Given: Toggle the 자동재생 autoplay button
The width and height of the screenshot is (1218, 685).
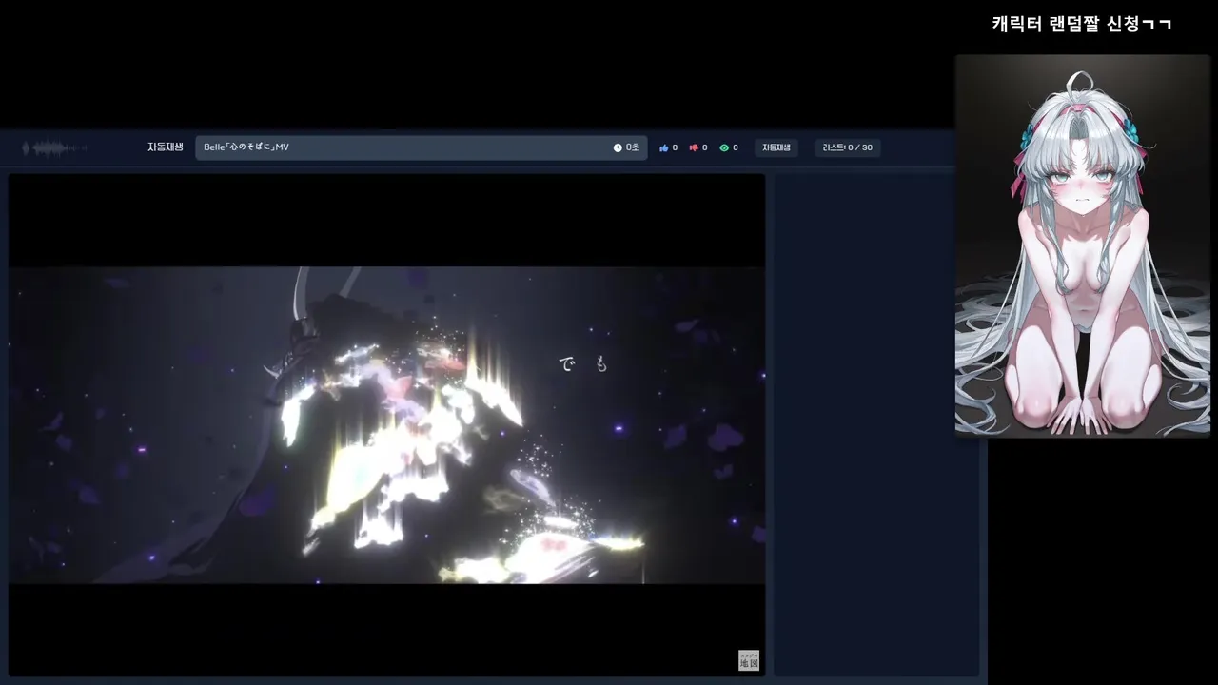Looking at the screenshot, I should 776,147.
